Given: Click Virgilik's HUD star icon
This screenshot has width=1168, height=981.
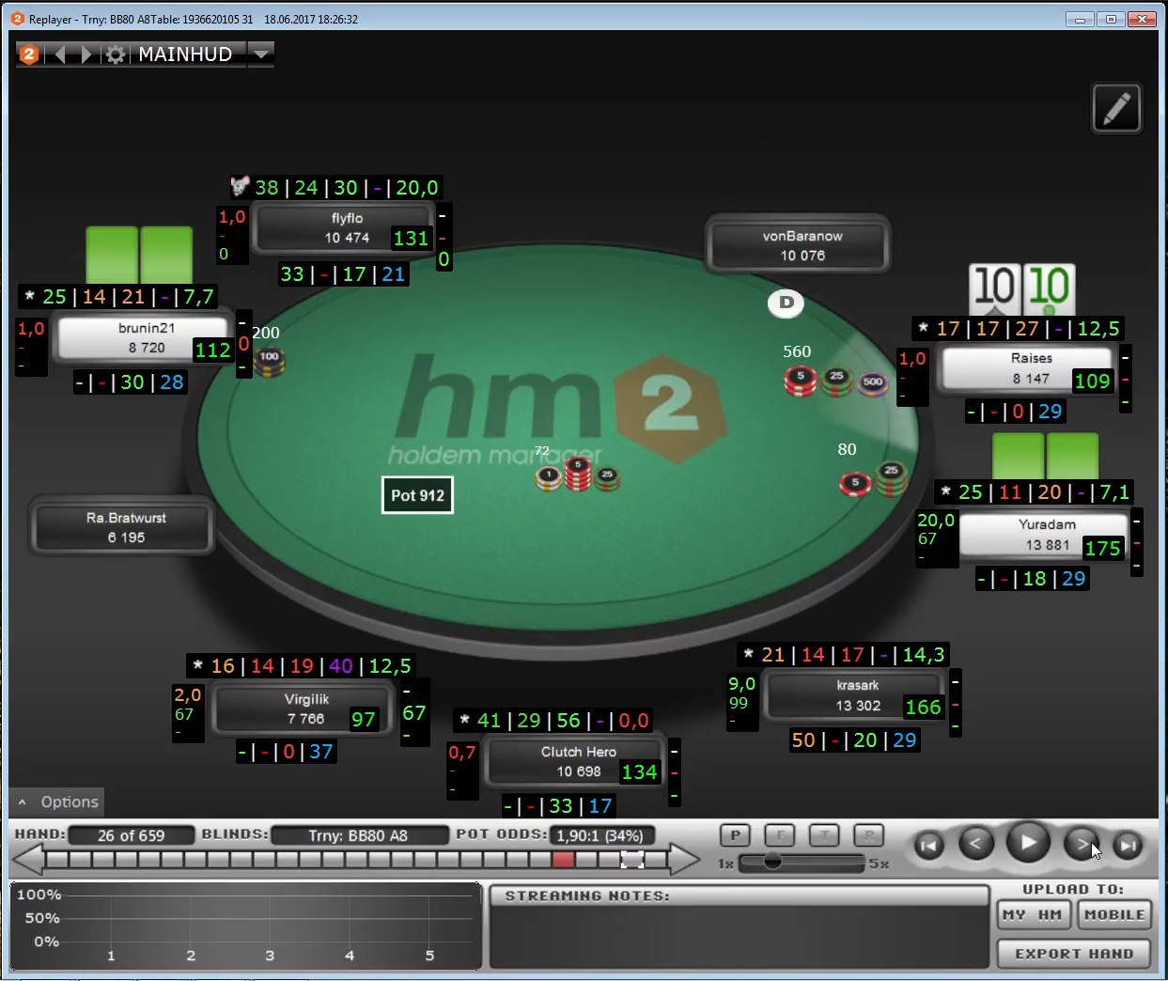Looking at the screenshot, I should point(197,665).
